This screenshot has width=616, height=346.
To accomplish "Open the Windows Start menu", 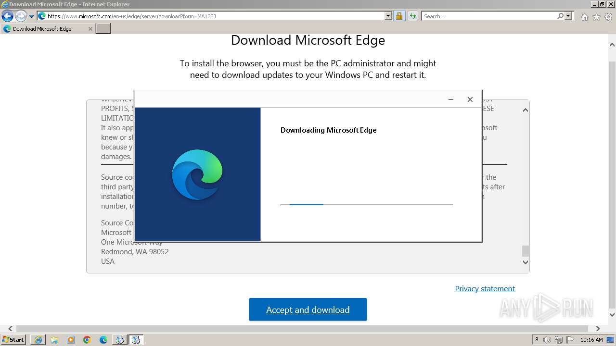I will (13, 340).
